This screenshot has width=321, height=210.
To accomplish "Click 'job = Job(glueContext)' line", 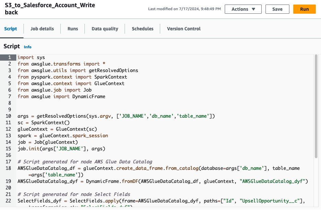I will tap(48, 142).
